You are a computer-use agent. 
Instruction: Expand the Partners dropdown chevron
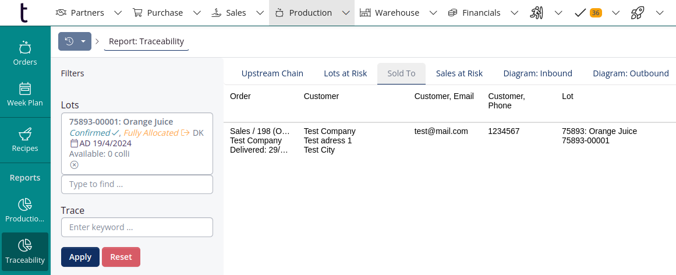(x=118, y=13)
